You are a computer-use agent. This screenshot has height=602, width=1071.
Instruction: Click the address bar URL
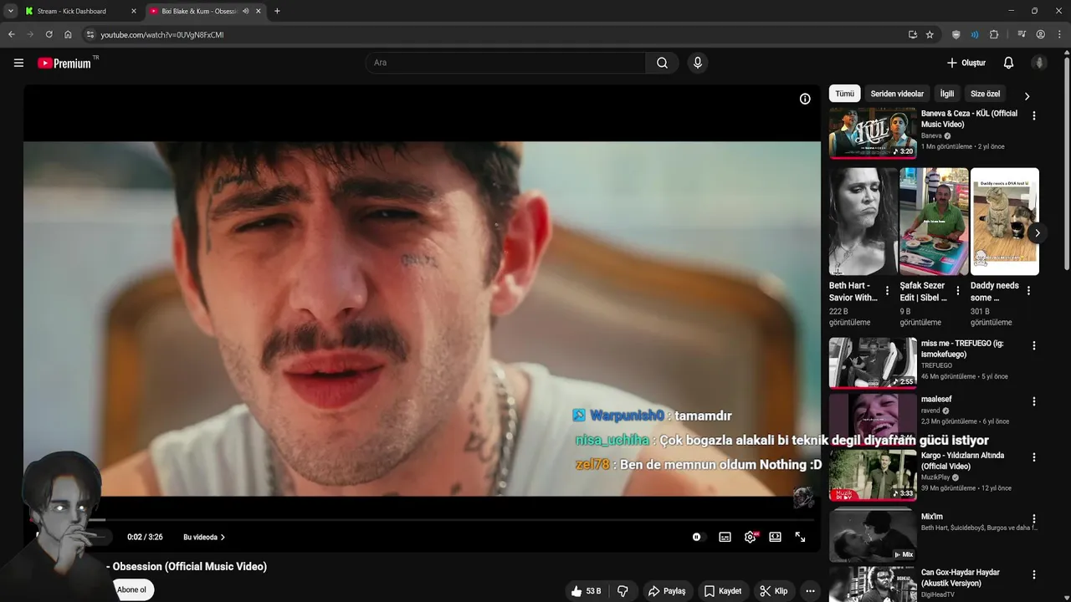(x=161, y=34)
